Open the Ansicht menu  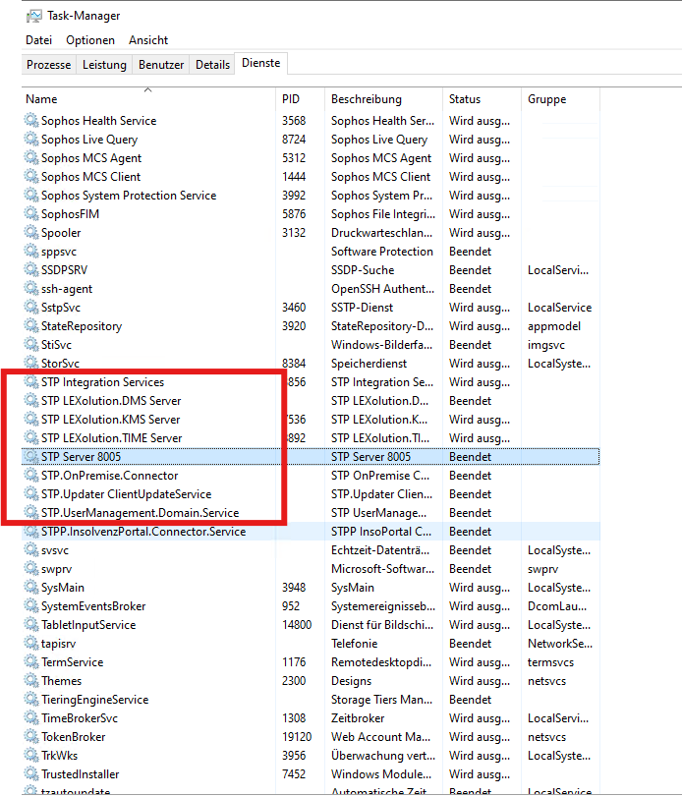148,40
